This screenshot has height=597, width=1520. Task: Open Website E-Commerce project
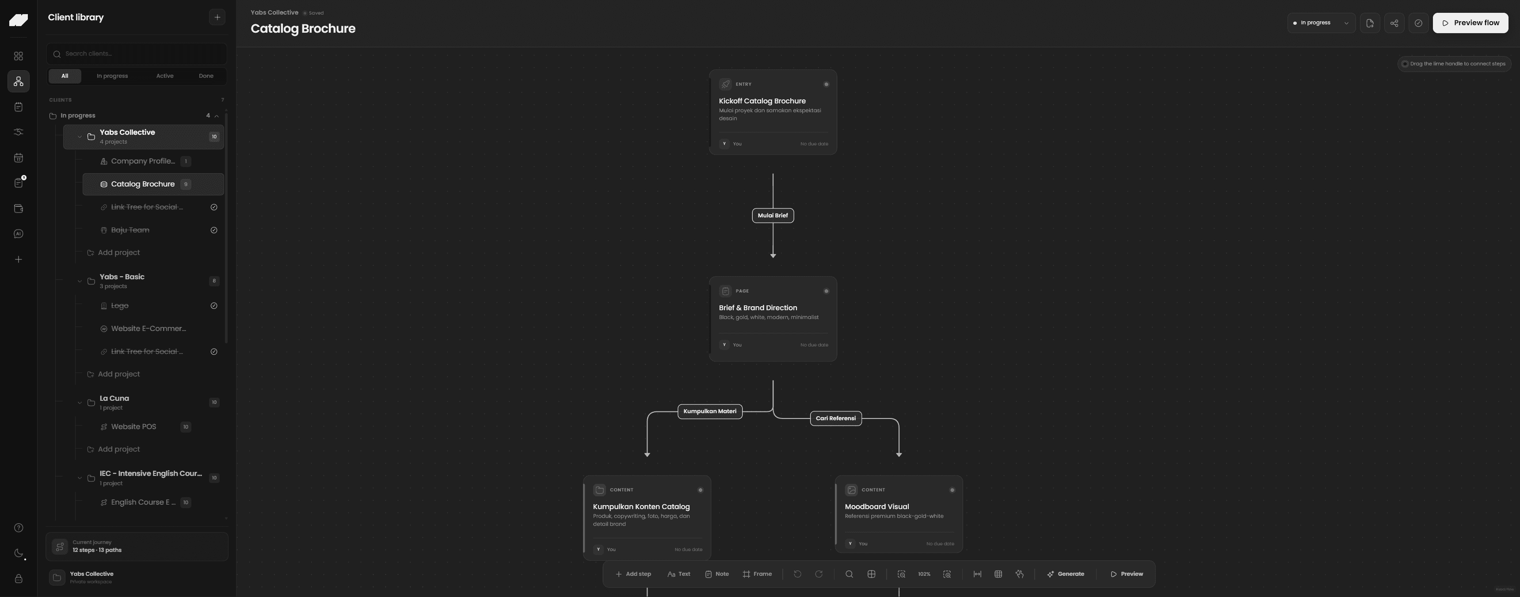[153, 329]
